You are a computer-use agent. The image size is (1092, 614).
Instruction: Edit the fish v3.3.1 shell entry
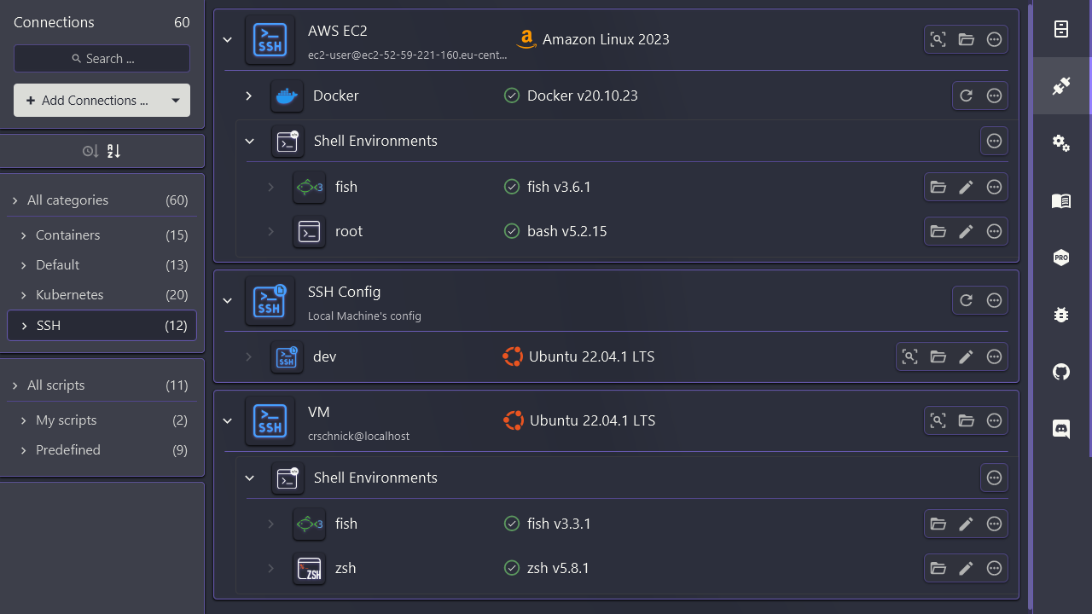966,524
